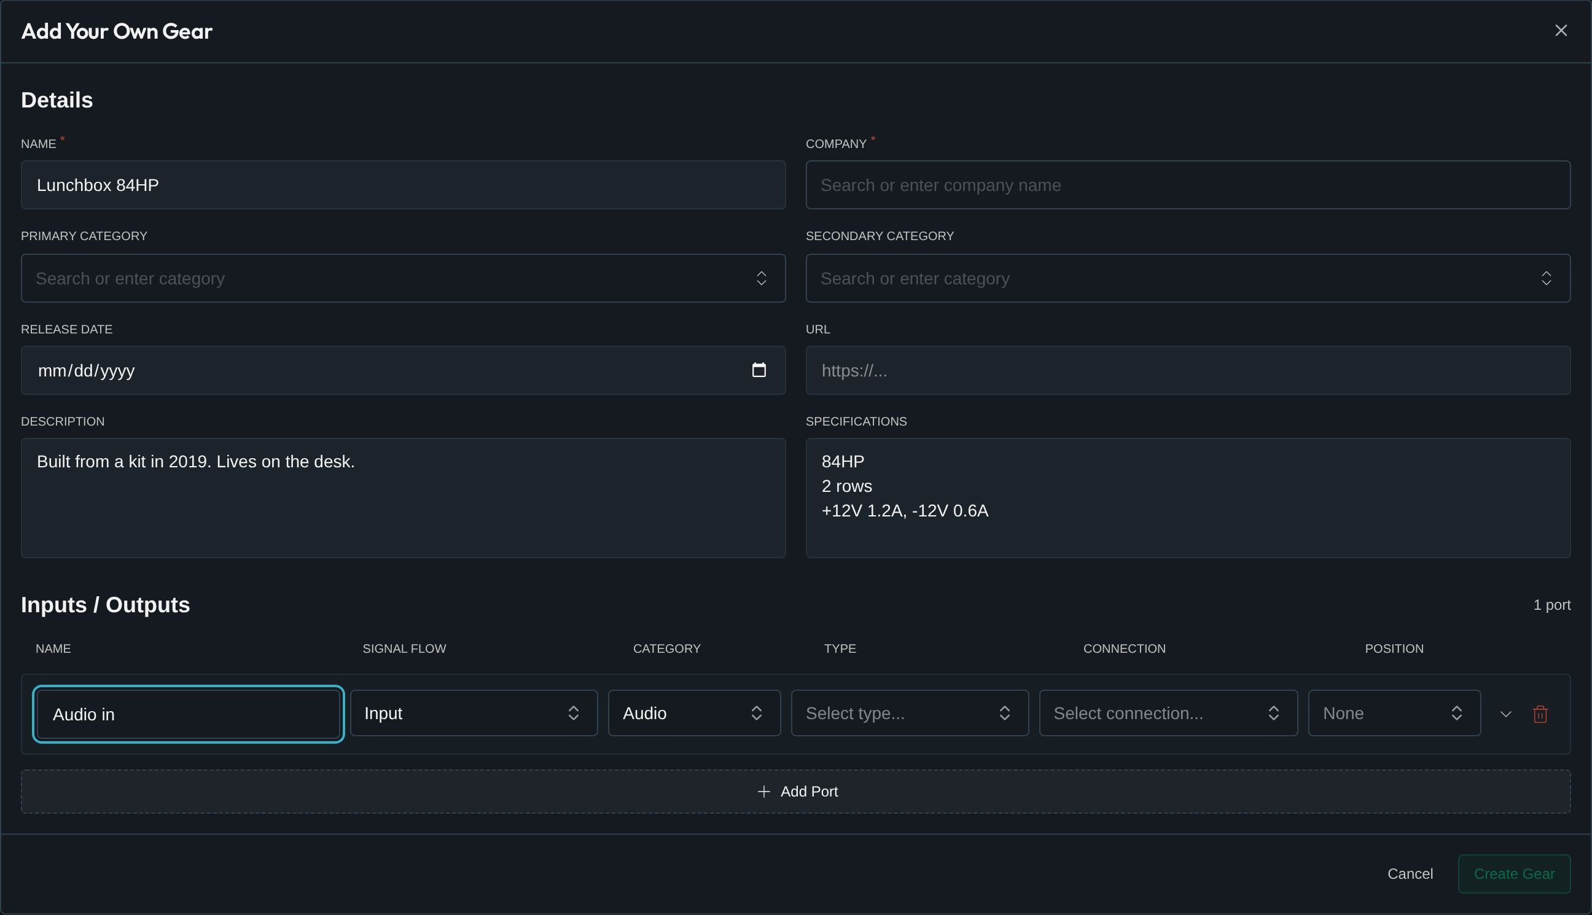Cancel the gear creation
Image resolution: width=1592 pixels, height=915 pixels.
pos(1410,874)
